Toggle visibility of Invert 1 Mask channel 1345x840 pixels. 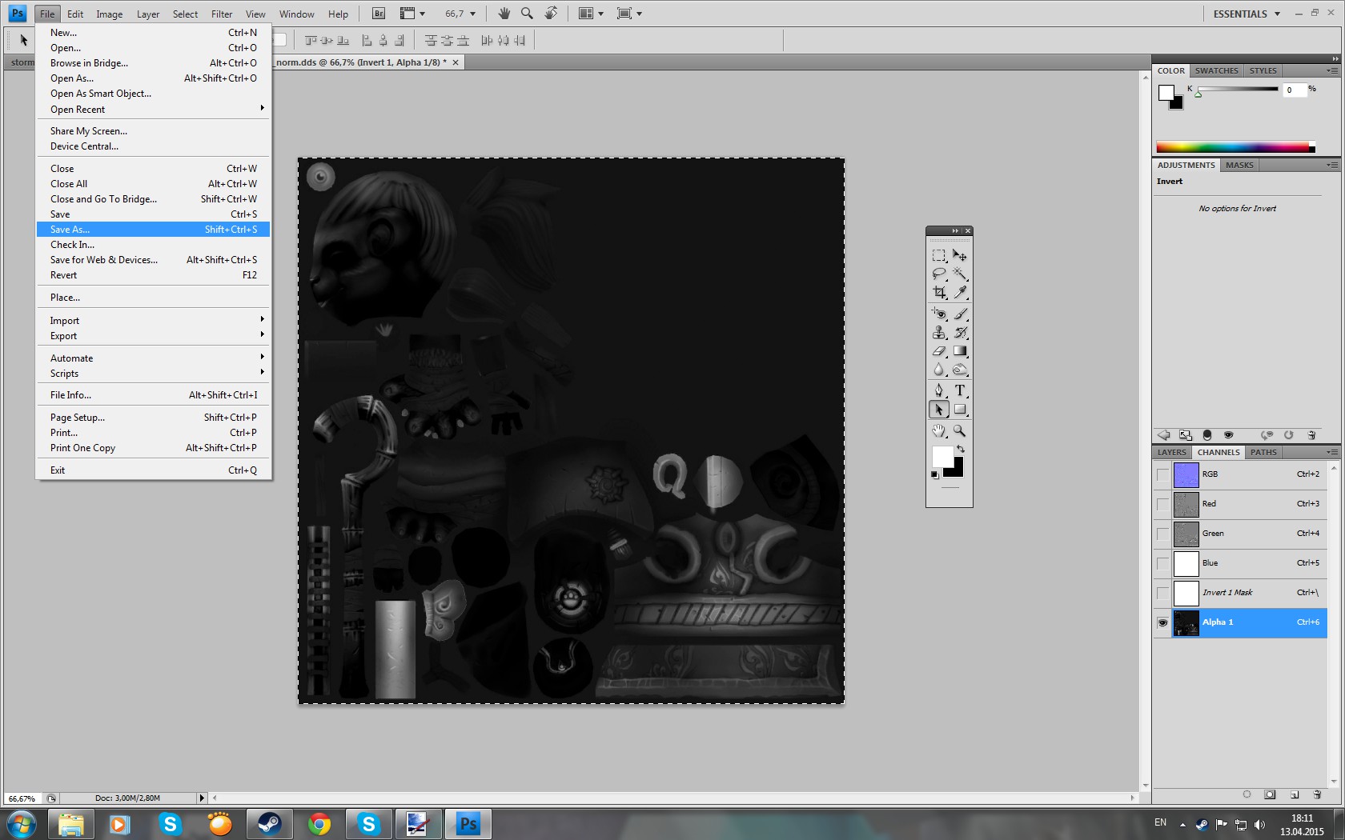click(x=1162, y=593)
